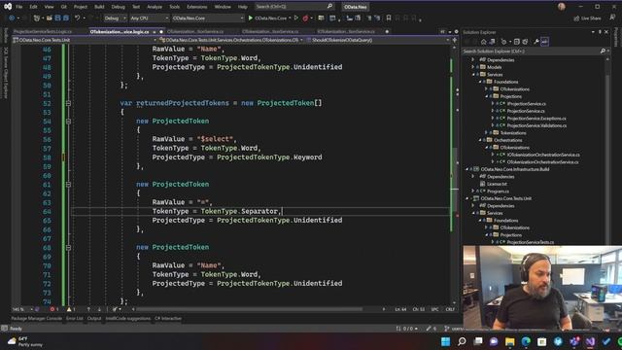Click Collapse All icon in Solution Explorer toolbar
This screenshot has width=622, height=350.
(516, 42)
